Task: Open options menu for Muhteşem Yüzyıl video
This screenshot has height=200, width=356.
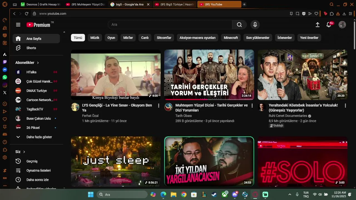Action: pyautogui.click(x=252, y=106)
